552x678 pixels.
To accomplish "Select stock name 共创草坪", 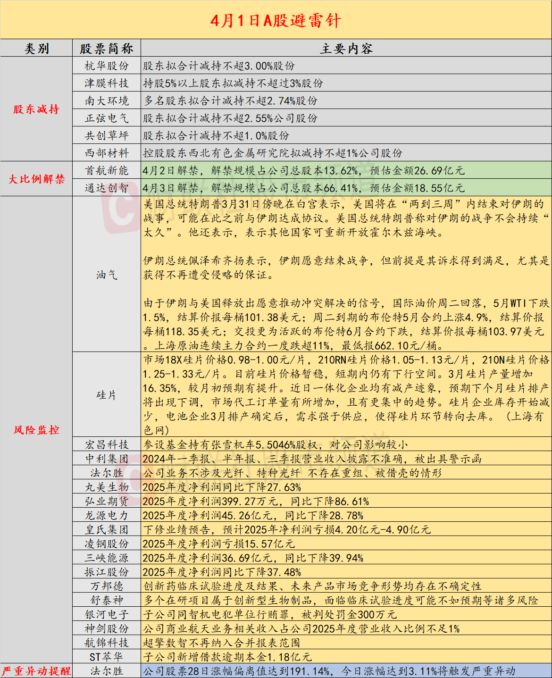I will [107, 135].
